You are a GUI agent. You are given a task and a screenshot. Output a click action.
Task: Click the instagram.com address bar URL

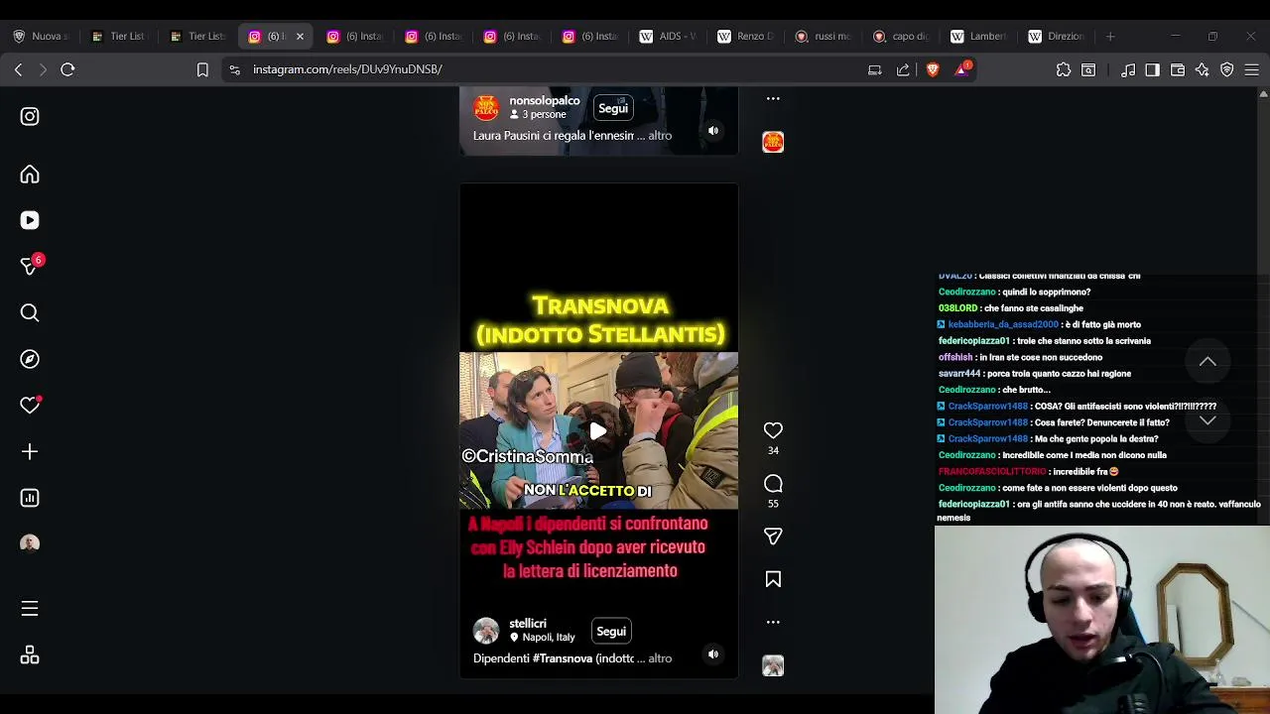[347, 69]
